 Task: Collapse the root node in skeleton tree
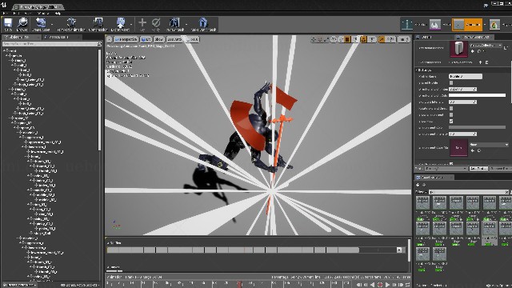tap(5, 50)
